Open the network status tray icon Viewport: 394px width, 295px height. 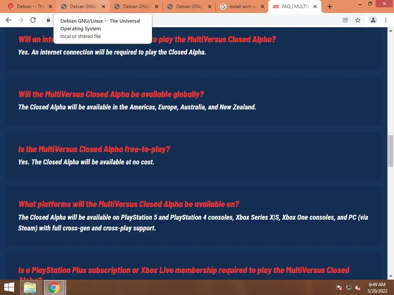pyautogui.click(x=348, y=288)
